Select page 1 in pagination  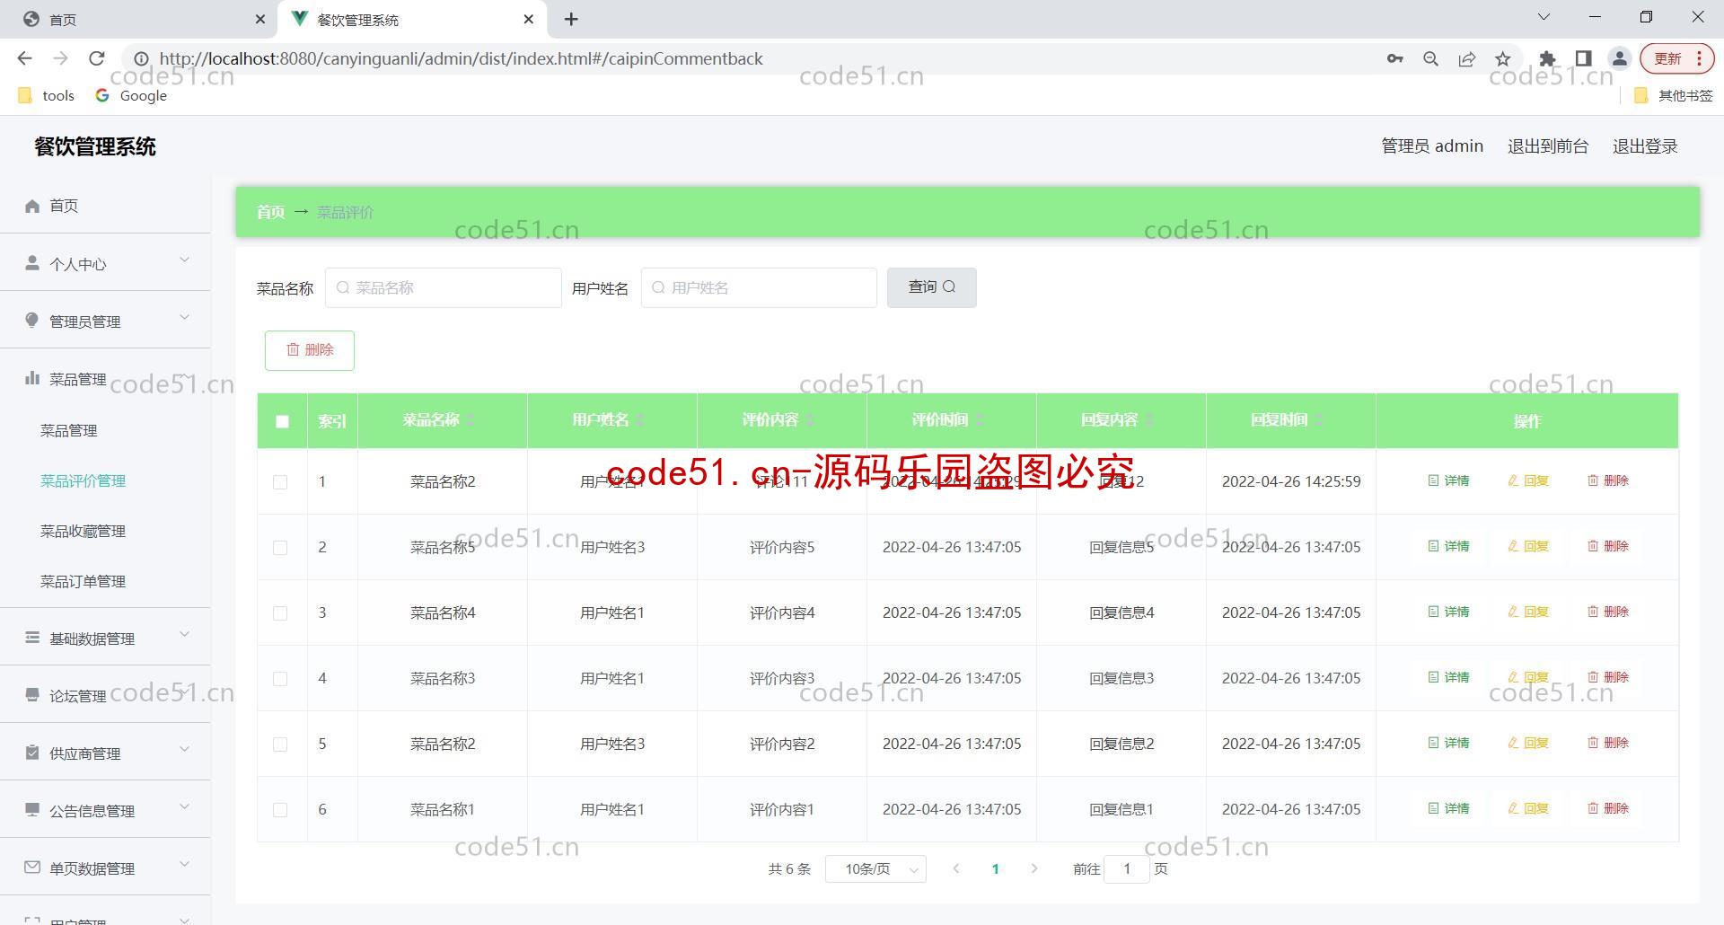coord(995,868)
